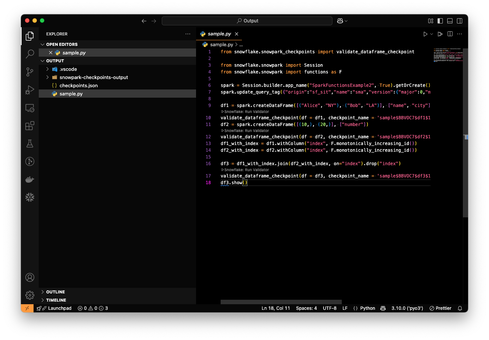Screen dimensions: 489x340
Task: Open Run and Debug view
Action: pos(30,90)
